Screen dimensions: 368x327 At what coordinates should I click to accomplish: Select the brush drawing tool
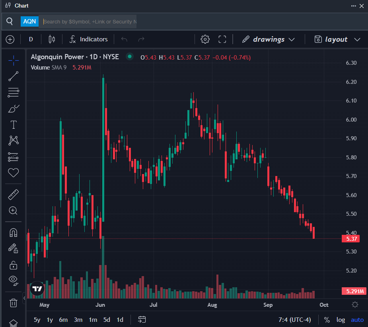(x=14, y=108)
